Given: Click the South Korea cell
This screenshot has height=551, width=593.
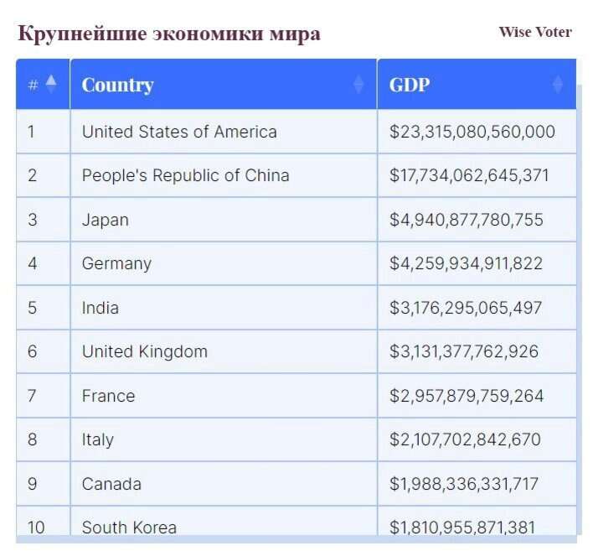Looking at the screenshot, I should pos(129,528).
